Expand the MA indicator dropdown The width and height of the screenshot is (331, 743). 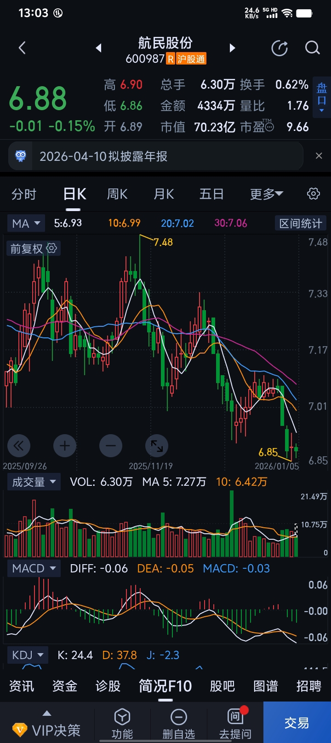click(x=26, y=224)
